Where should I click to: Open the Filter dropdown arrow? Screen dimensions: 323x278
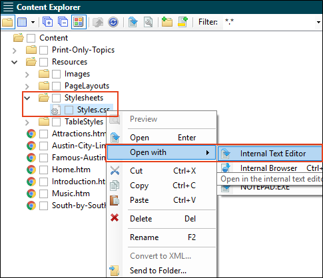318,22
